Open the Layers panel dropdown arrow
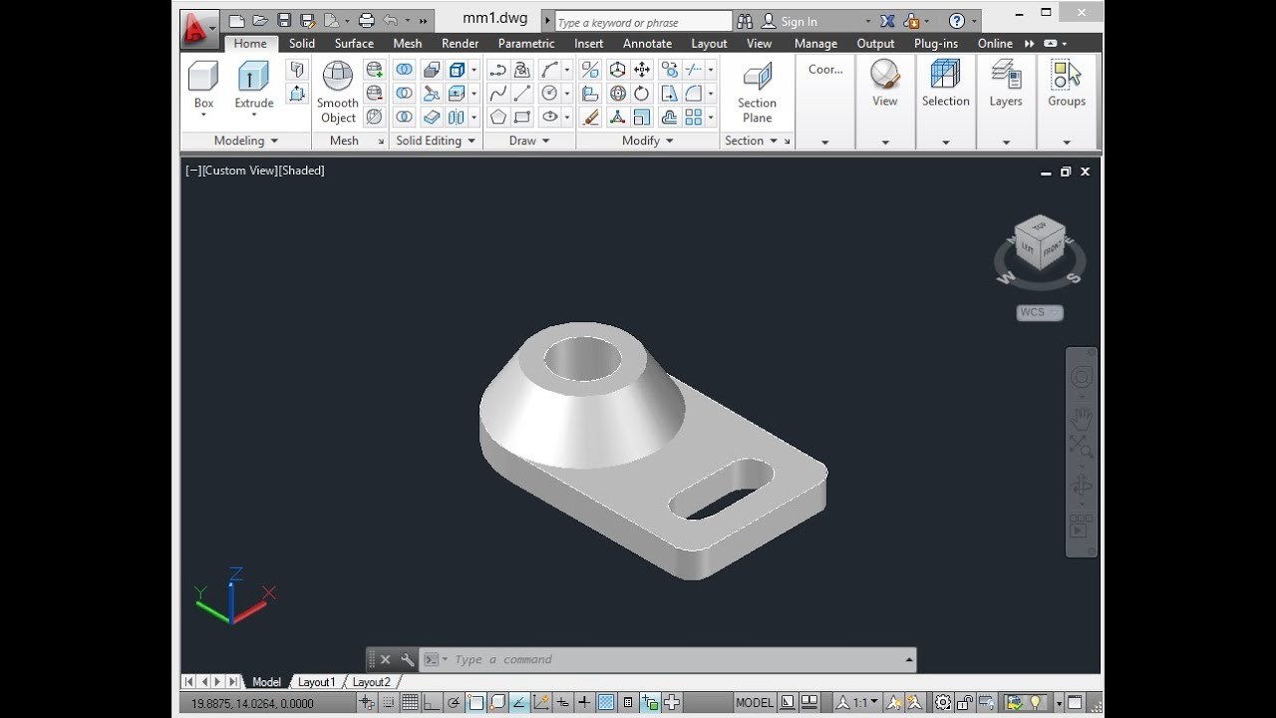This screenshot has width=1276, height=718. coord(1006,143)
